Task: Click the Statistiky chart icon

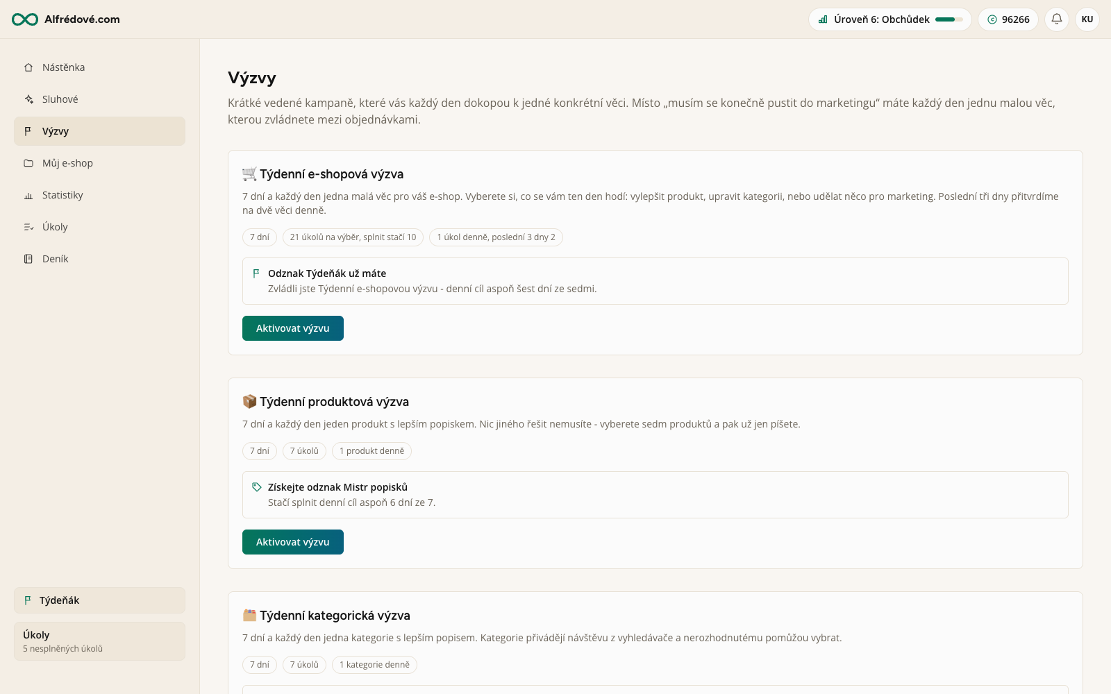Action: [x=28, y=195]
